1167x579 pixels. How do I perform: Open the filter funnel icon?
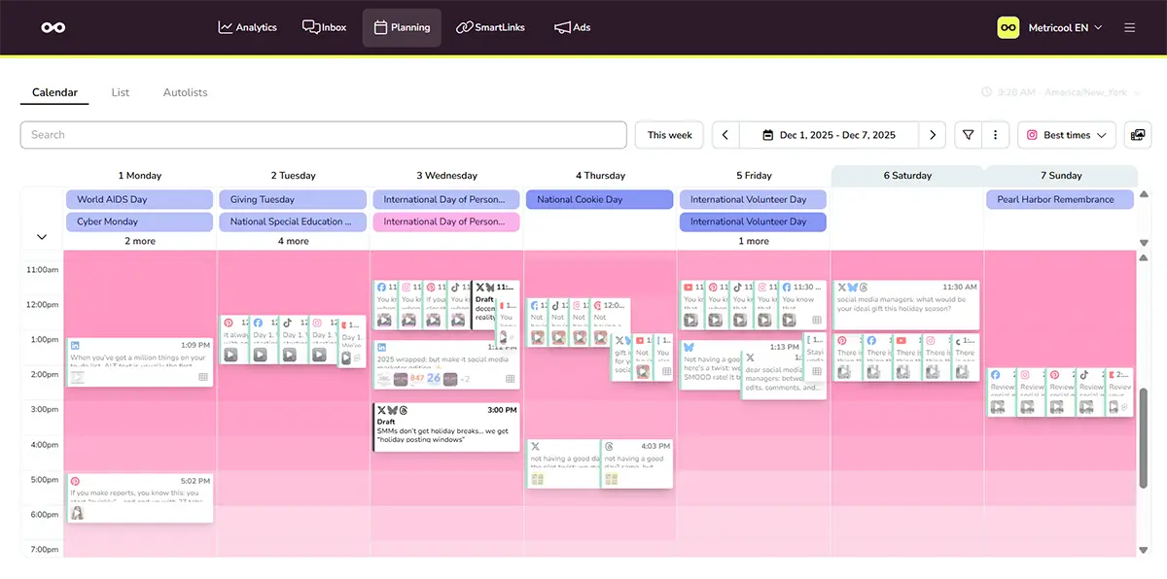968,135
